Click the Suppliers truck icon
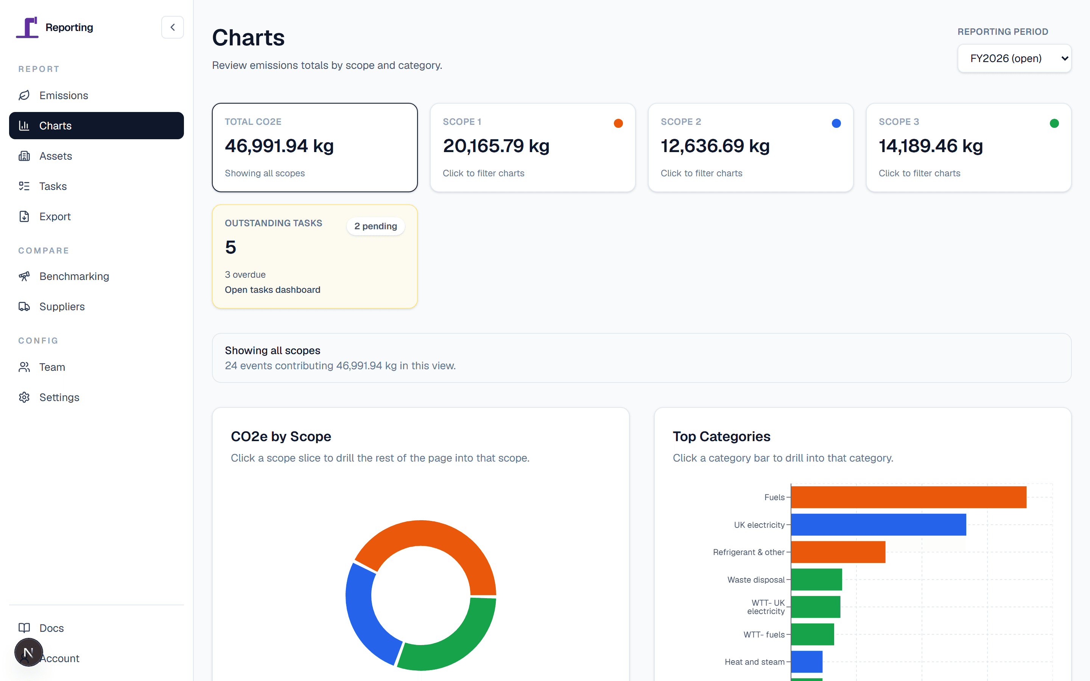Image resolution: width=1090 pixels, height=681 pixels. tap(24, 306)
